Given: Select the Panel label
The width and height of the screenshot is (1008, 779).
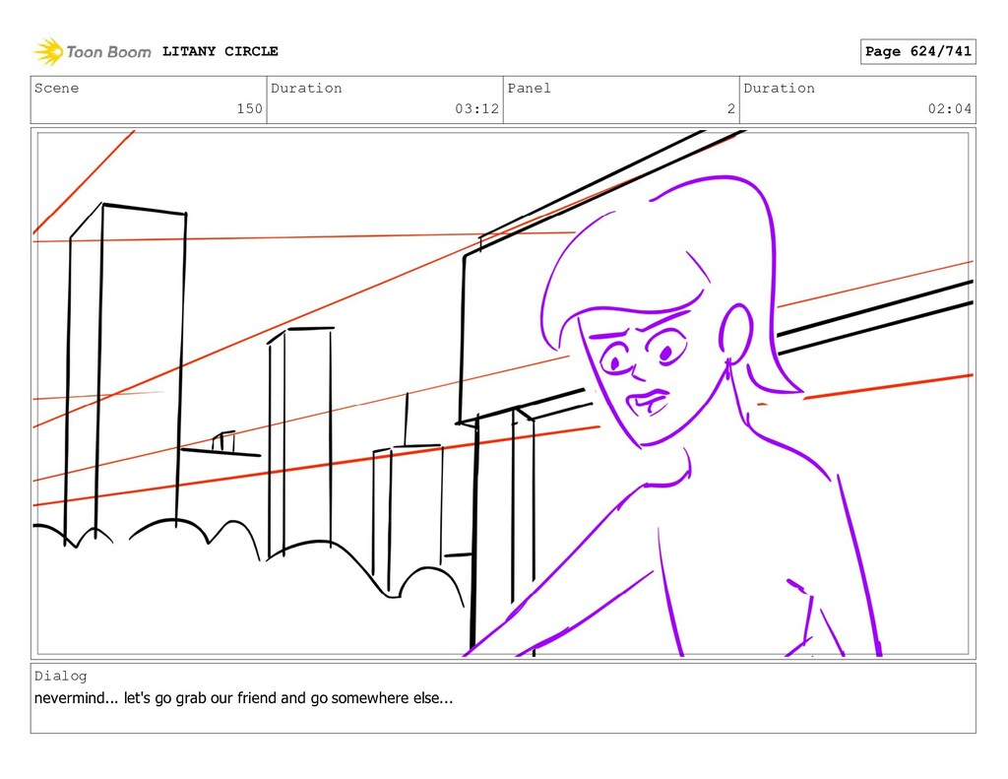Looking at the screenshot, I should [x=529, y=88].
